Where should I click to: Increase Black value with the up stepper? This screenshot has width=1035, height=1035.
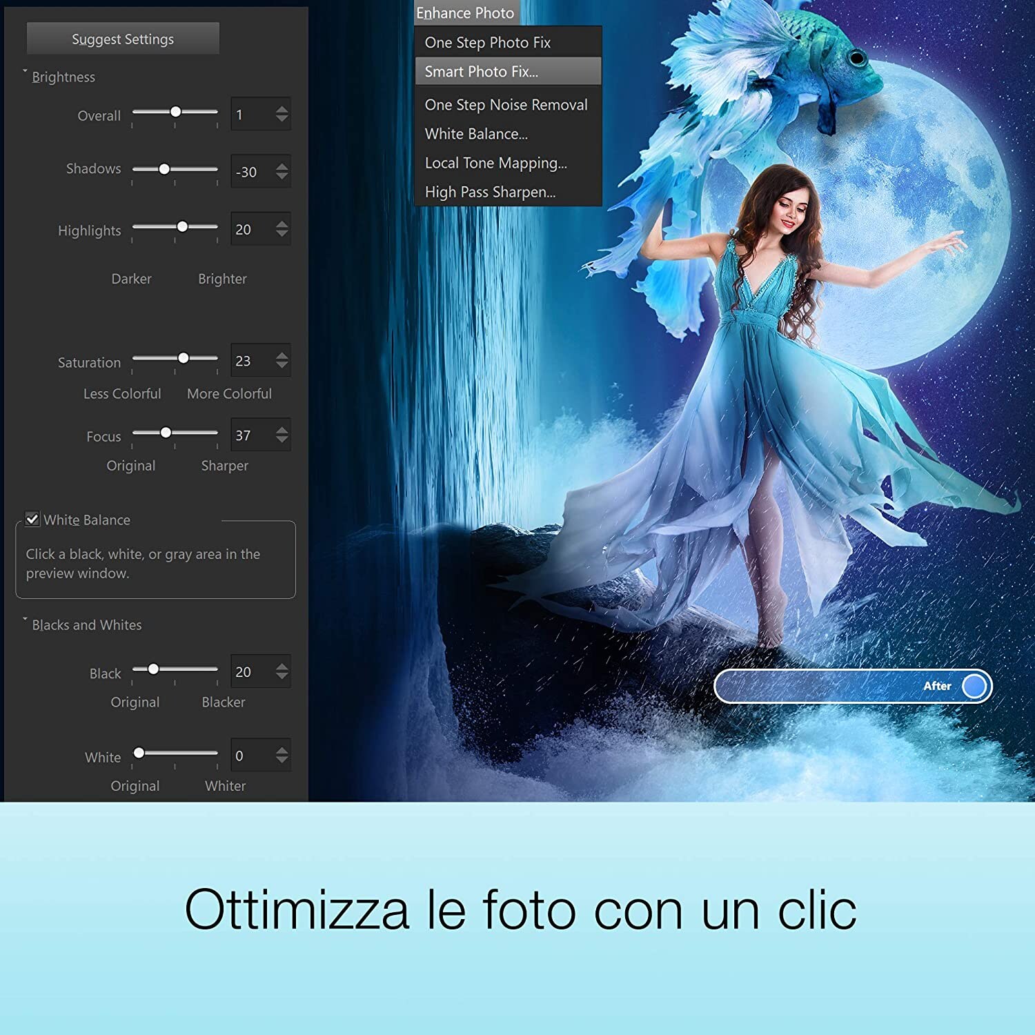point(282,665)
